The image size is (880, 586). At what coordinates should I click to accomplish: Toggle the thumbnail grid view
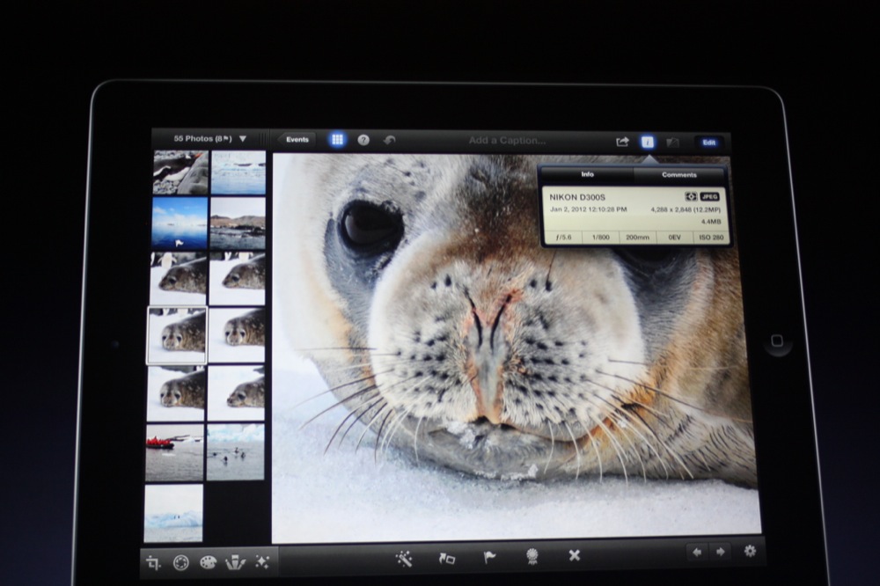click(337, 140)
